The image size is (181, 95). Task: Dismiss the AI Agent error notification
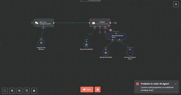[x=175, y=84]
